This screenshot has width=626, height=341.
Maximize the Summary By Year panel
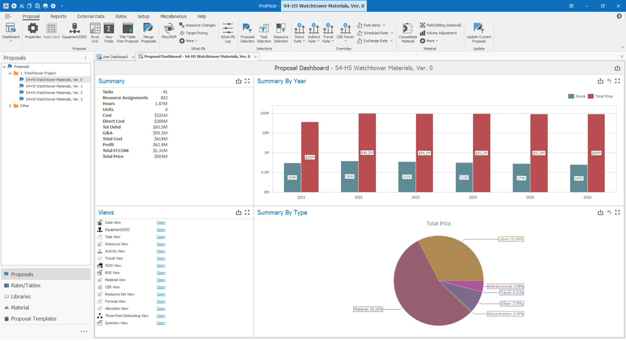[617, 81]
